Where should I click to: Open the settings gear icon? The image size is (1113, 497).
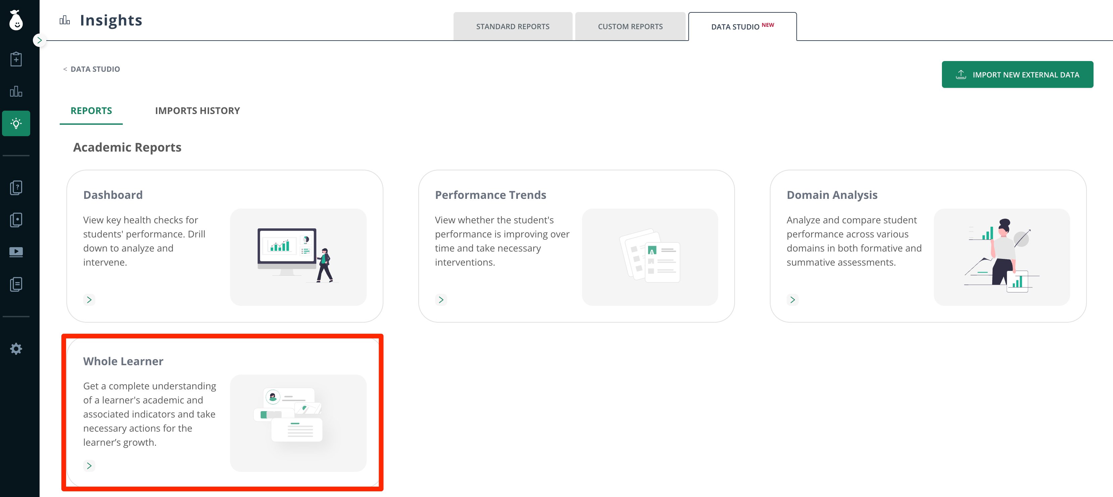(16, 348)
